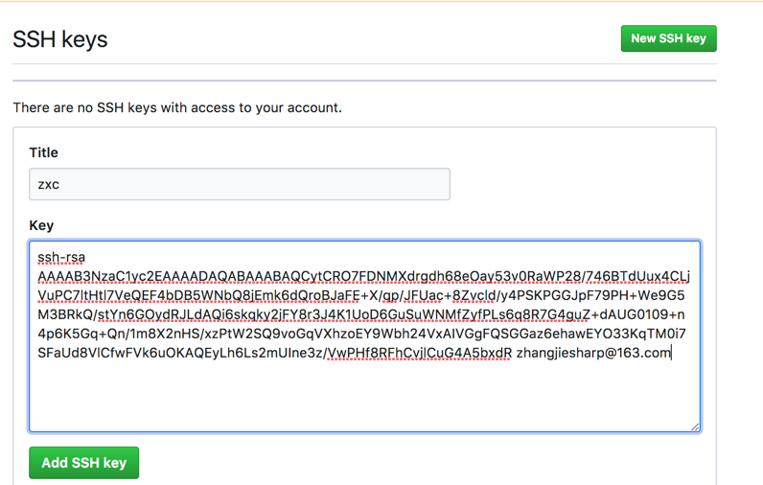763x485 pixels.
Task: Click the 'There are no SSH keys' message
Action: pyautogui.click(x=177, y=107)
